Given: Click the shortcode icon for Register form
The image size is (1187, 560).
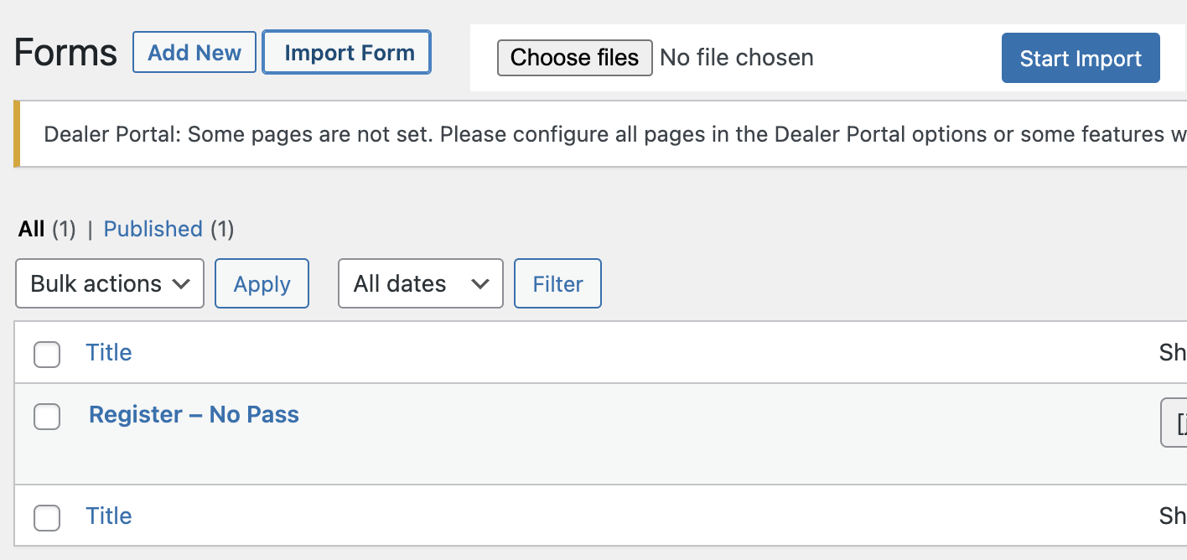Looking at the screenshot, I should point(1177,423).
